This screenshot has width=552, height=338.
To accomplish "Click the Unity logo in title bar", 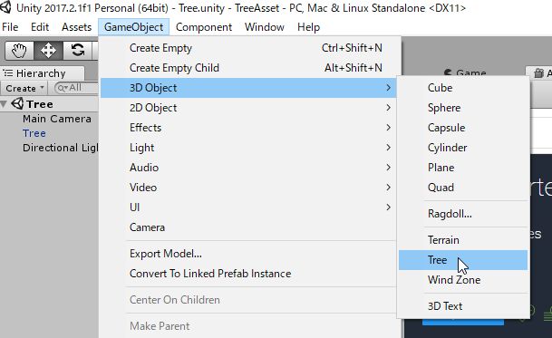I will (x=5, y=7).
